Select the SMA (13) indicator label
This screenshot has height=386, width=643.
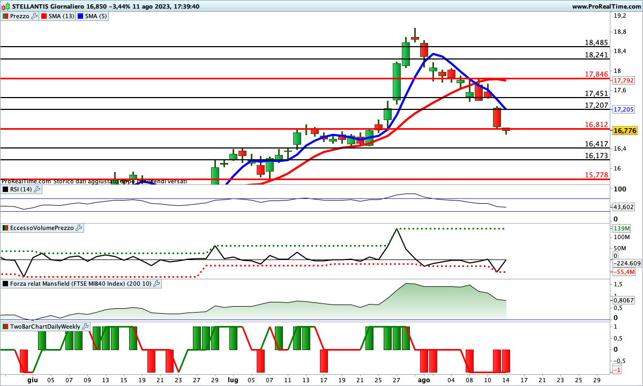[62, 16]
